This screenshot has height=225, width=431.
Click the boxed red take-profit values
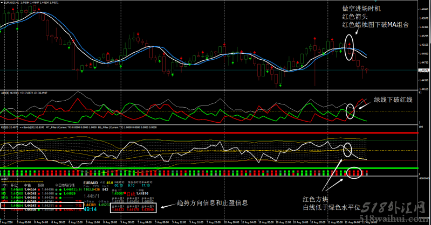(133, 208)
